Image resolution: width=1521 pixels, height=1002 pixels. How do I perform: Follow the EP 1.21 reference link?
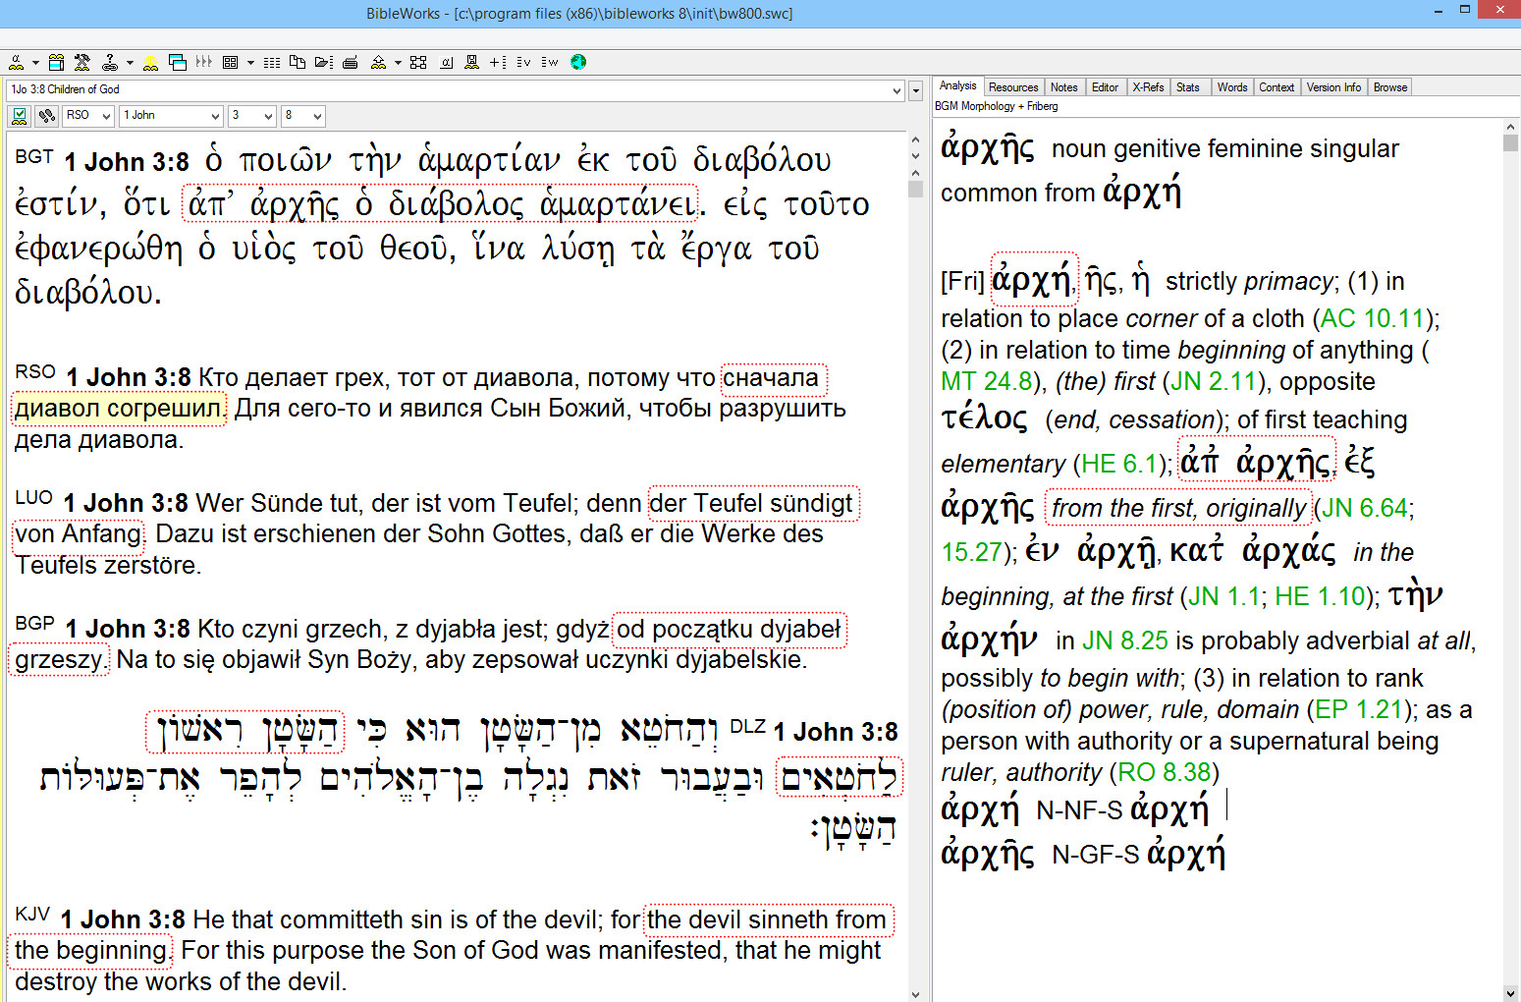[1359, 709]
